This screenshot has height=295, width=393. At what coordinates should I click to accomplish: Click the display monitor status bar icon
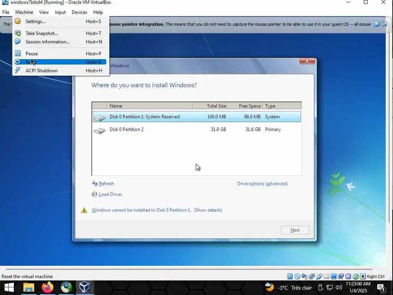(x=334, y=277)
